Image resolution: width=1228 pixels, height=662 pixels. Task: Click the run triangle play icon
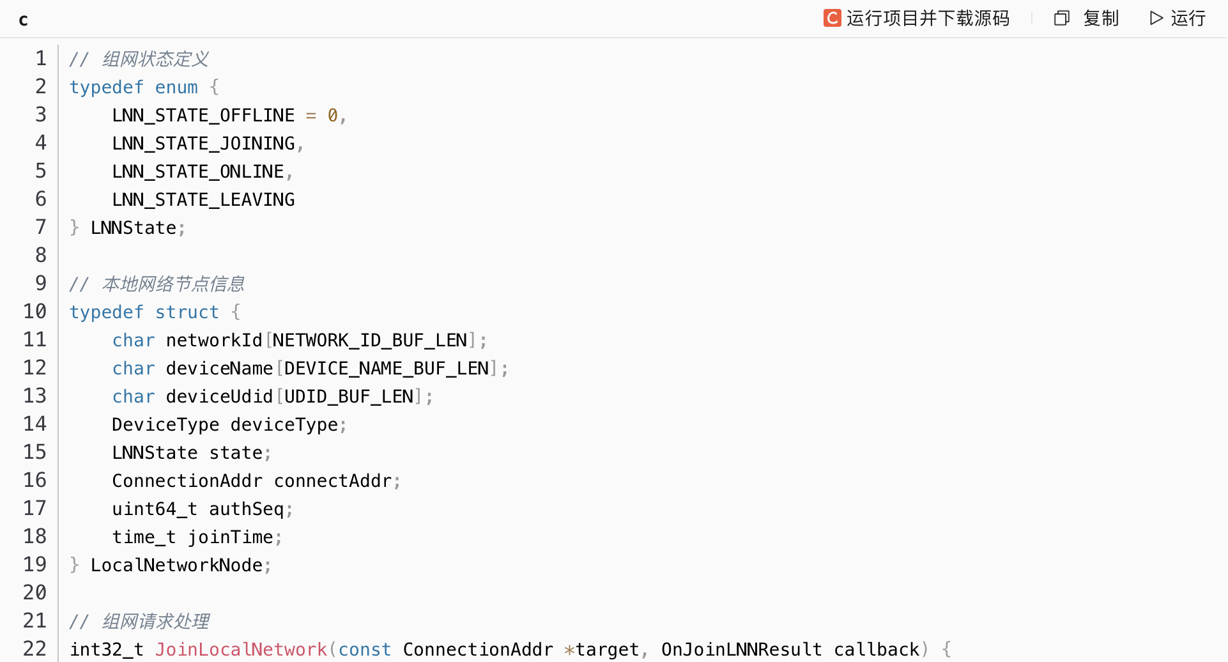coord(1156,18)
